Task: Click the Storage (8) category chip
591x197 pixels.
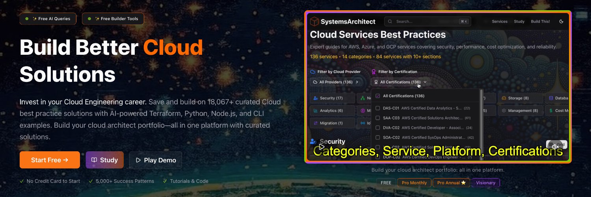Action: pyautogui.click(x=520, y=98)
